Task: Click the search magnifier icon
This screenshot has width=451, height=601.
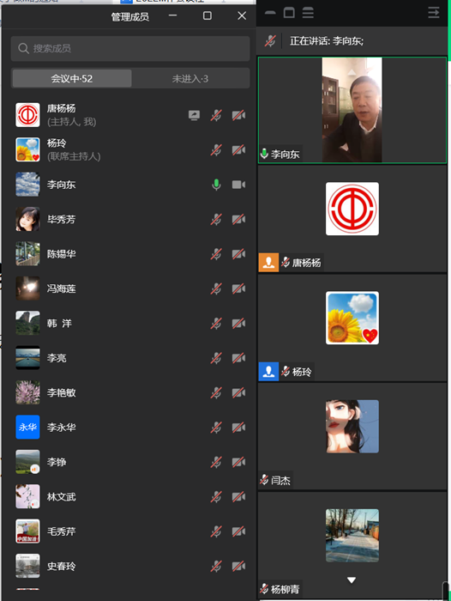Action: pos(23,49)
